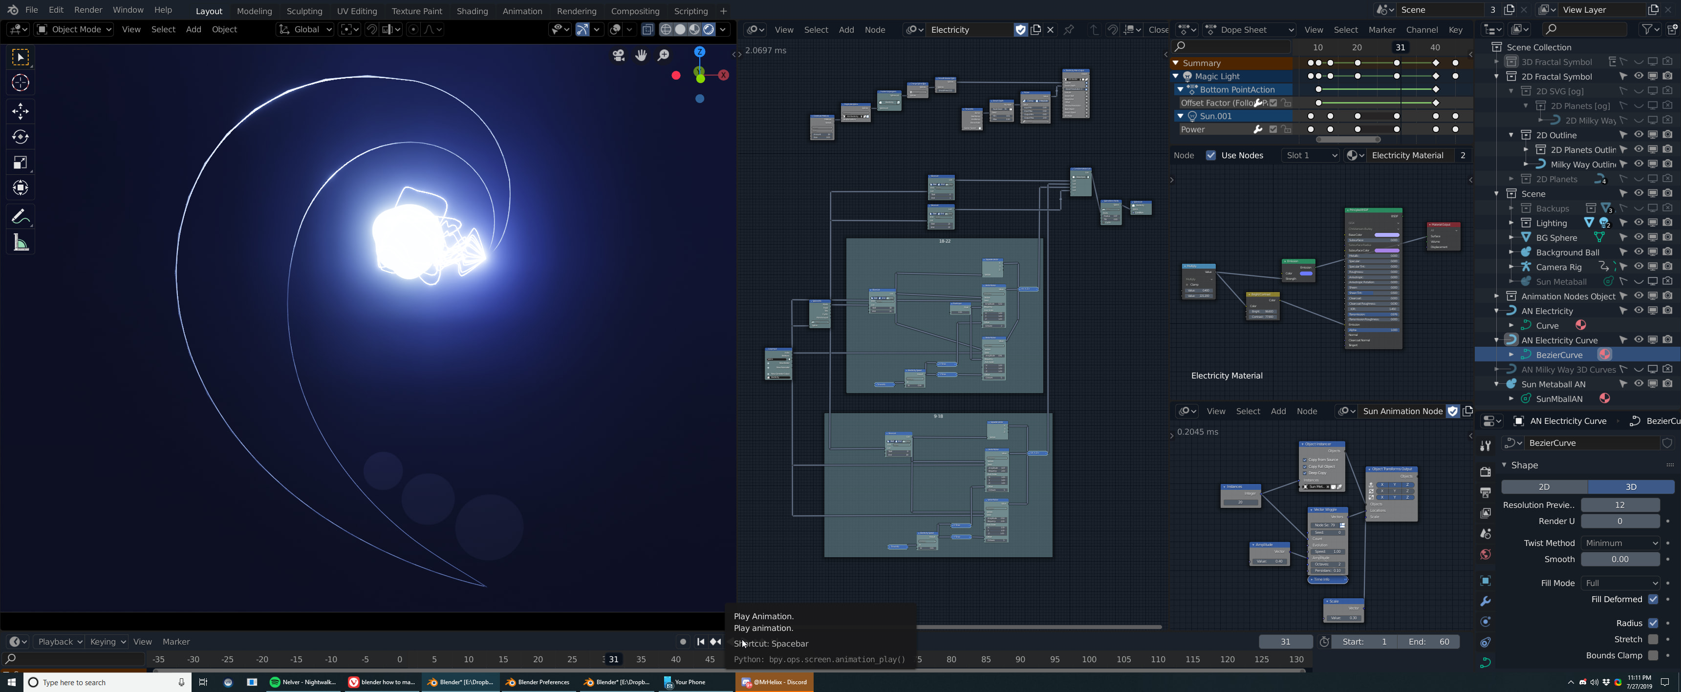Viewport: 1681px width, 692px height.
Task: Open Modifiers wrench properties tab
Action: (1486, 601)
